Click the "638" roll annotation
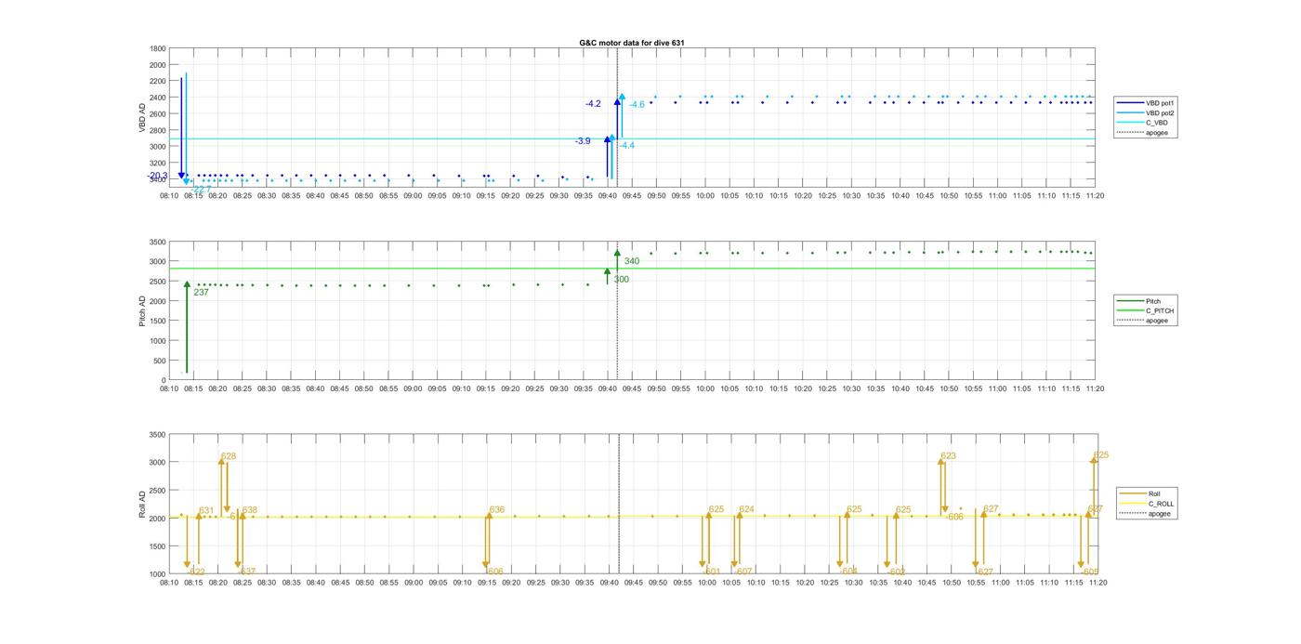Screen dimensions: 1301x644 250,510
